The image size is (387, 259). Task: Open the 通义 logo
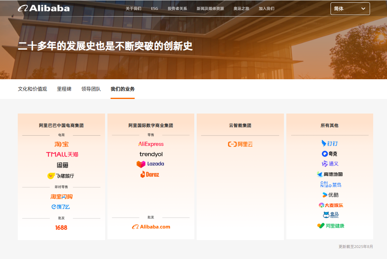(330, 164)
